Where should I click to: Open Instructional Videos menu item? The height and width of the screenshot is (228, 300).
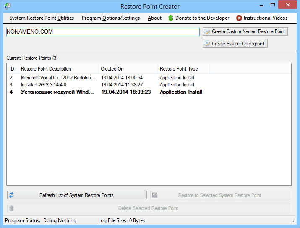265,18
